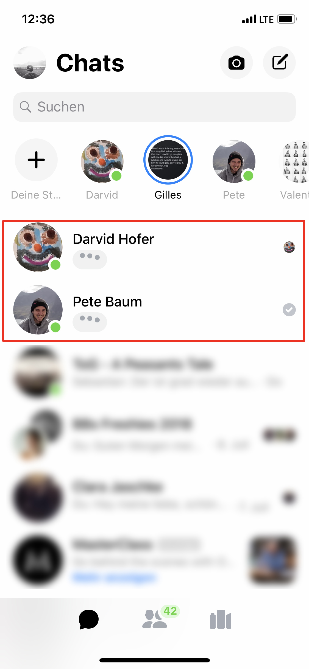Image resolution: width=309 pixels, height=669 pixels.
Task: Tap Pete Baum's profile picture in chat list
Action: [x=38, y=310]
